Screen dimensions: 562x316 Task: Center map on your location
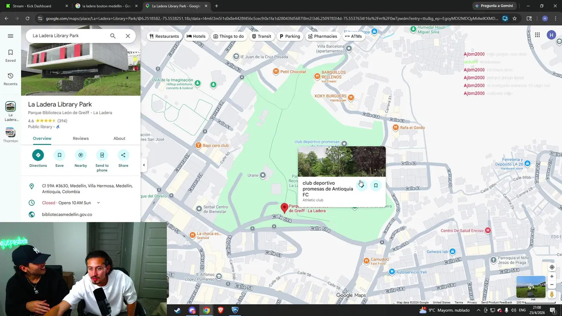click(552, 267)
